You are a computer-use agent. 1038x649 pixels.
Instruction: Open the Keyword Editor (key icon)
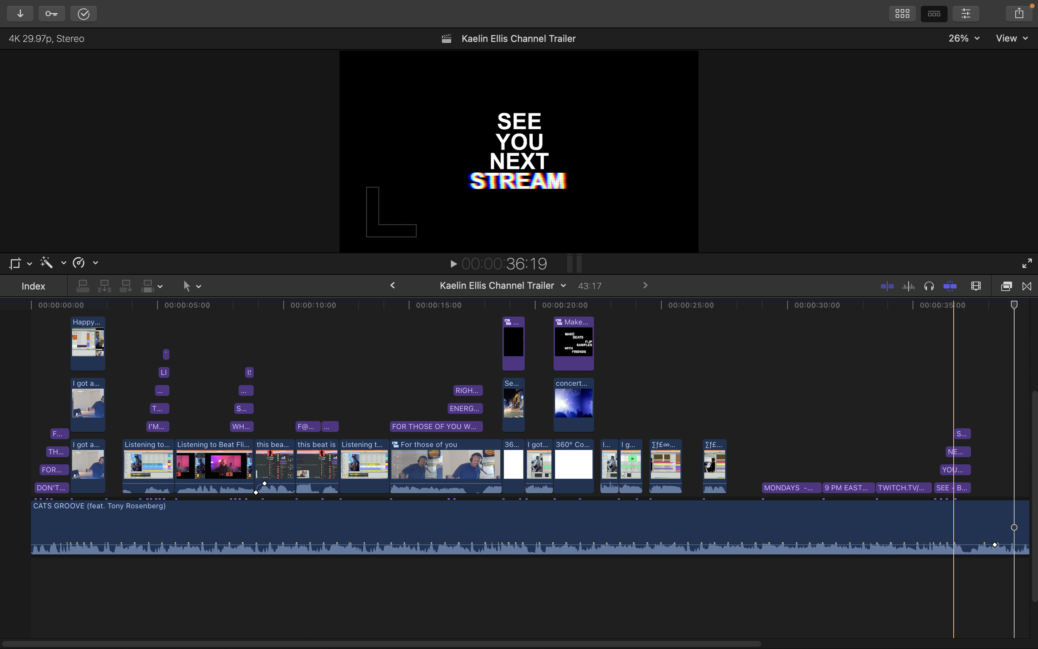coord(51,13)
